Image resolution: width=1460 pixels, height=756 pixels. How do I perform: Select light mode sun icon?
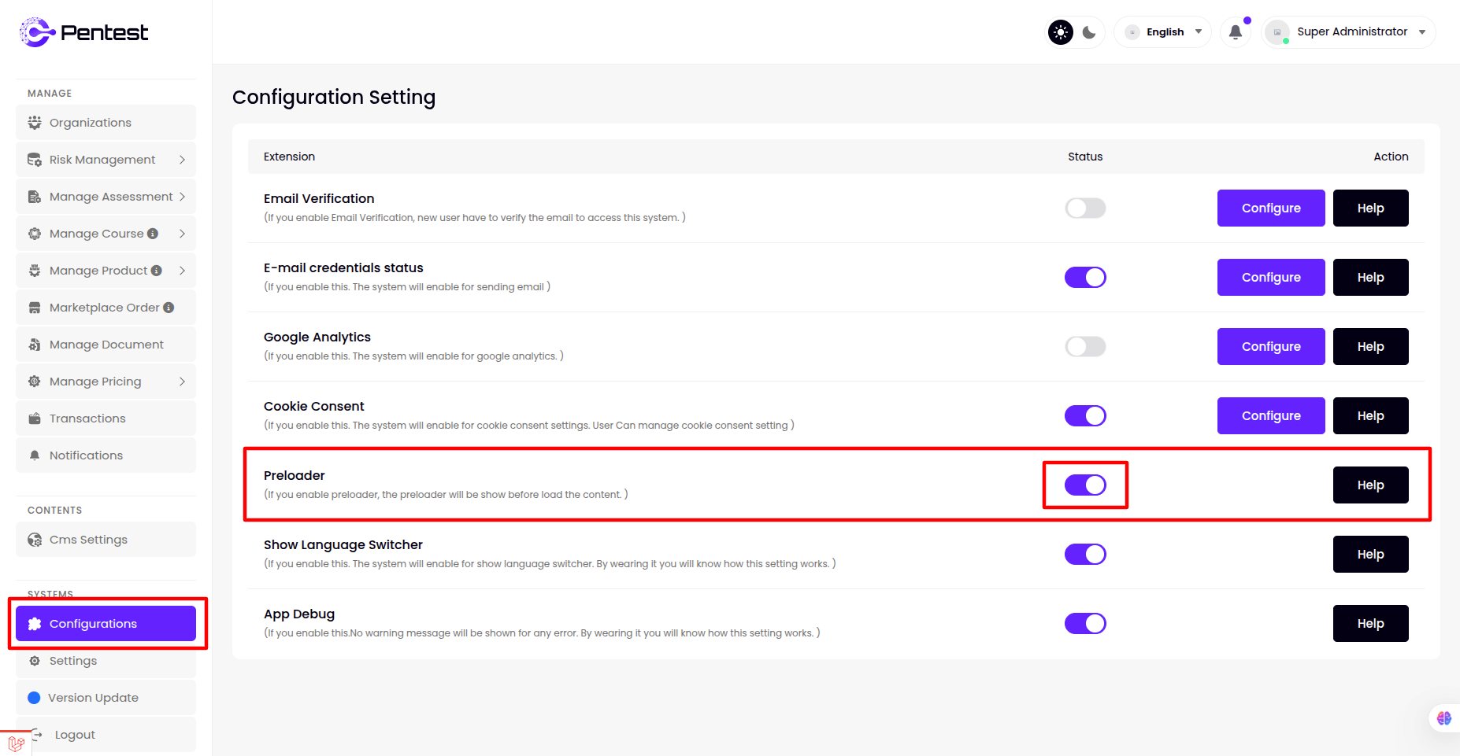point(1061,32)
